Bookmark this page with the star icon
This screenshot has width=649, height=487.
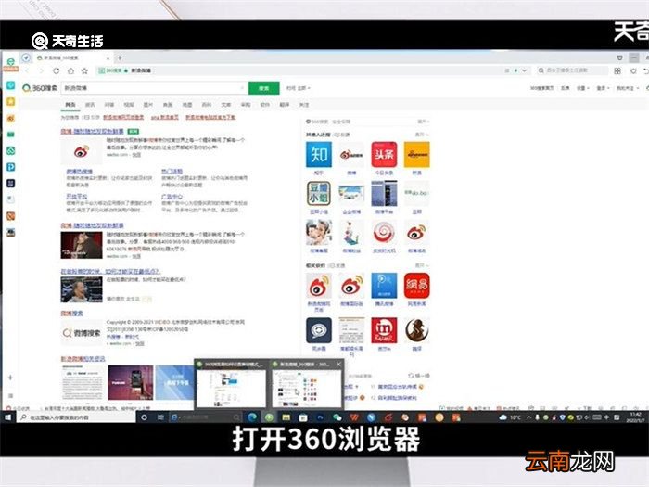85,70
